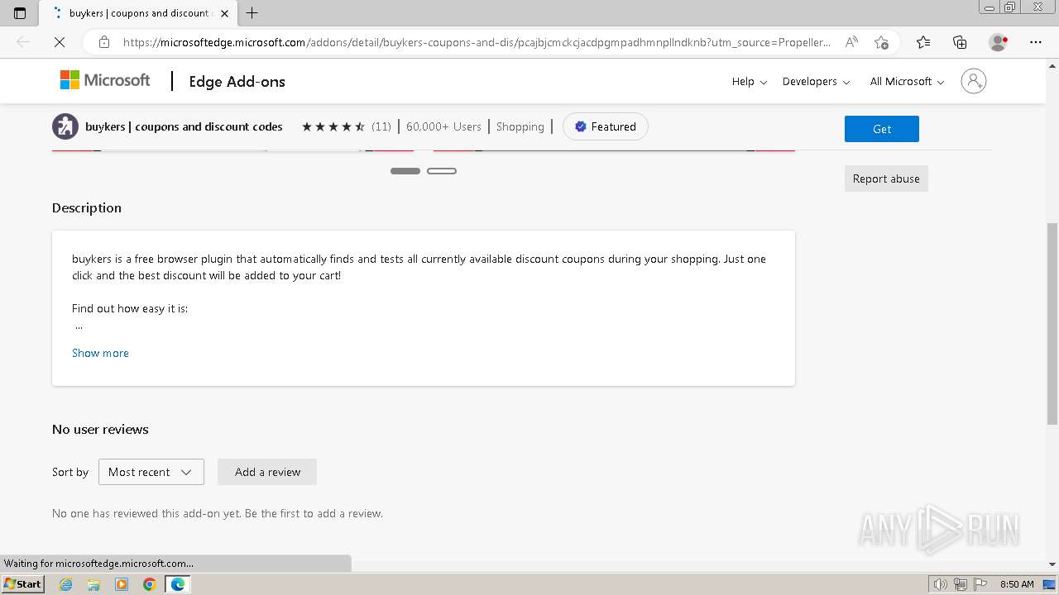Open Settings and more menu
1059x595 pixels.
1036,42
